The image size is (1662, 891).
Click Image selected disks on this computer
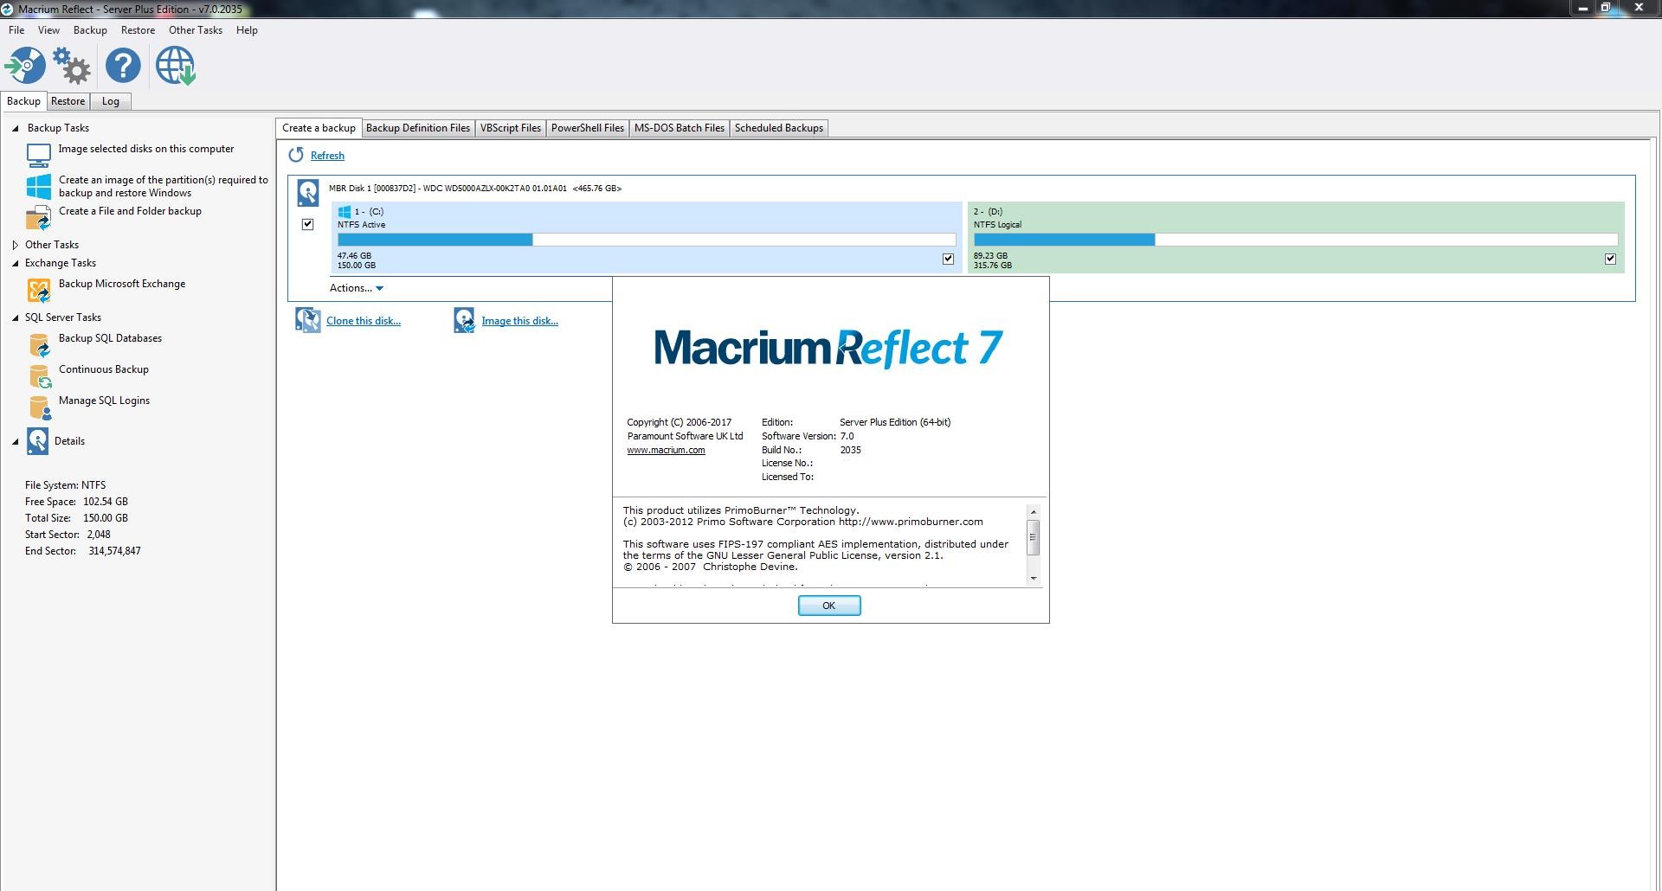coord(146,149)
